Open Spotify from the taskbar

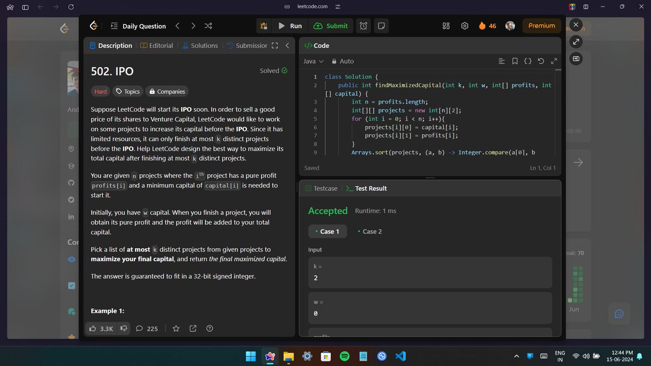344,356
